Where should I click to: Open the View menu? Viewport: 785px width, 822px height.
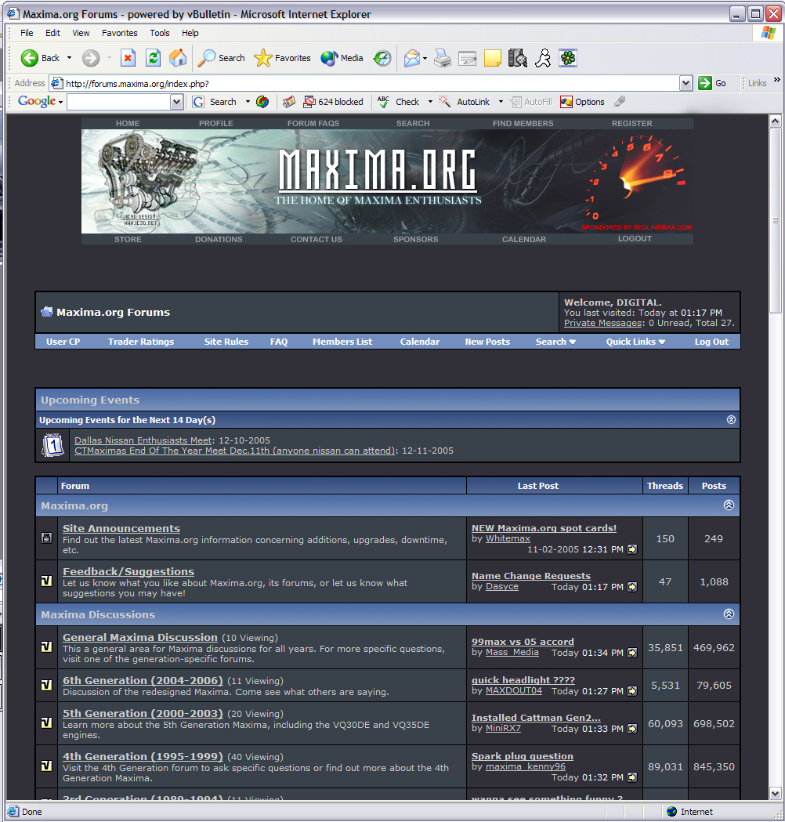coord(81,33)
